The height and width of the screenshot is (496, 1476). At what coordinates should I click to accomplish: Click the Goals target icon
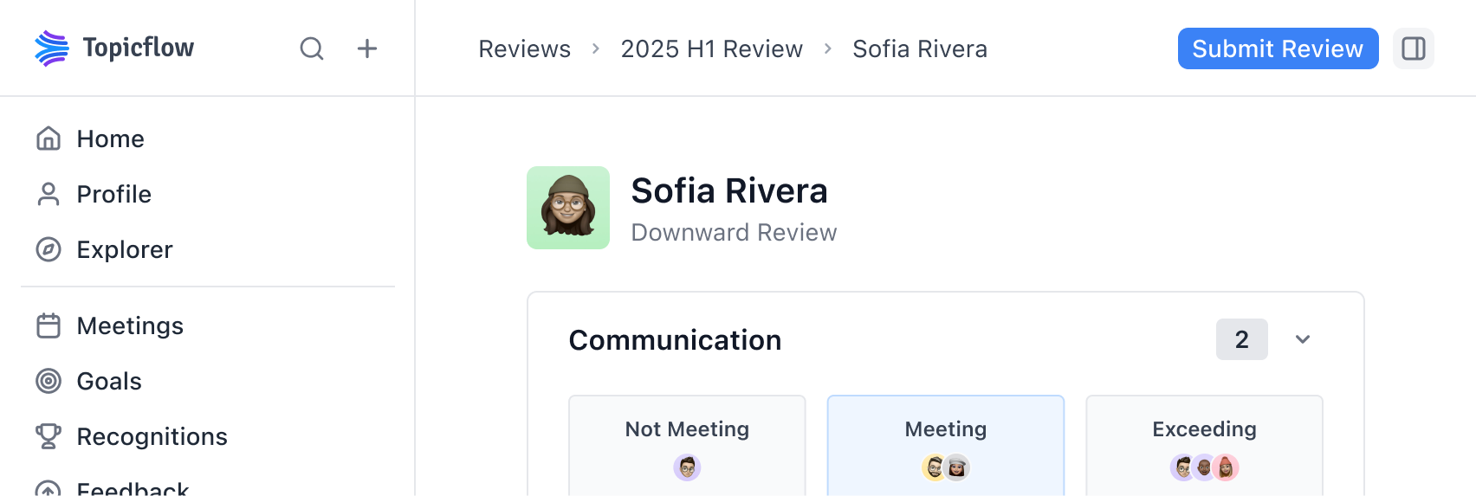pos(49,381)
